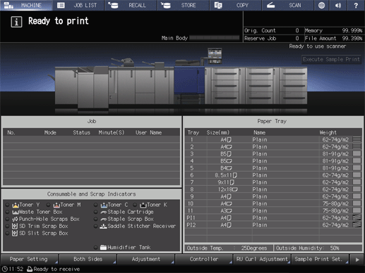This screenshot has width=365, height=273.
Task: Click the globe language icon
Action: pyautogui.click(x=321, y=5)
